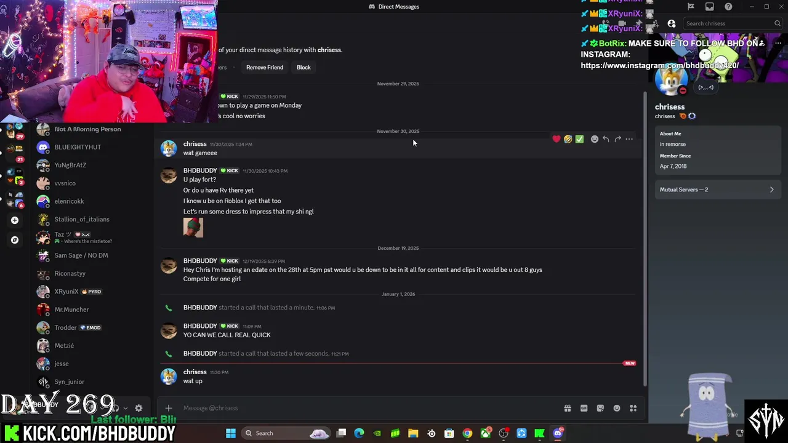Viewport: 788px width, 443px height.
Task: Open DM with jesse
Action: tap(92, 364)
